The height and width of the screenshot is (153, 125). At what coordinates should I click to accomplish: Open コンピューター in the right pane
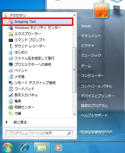(x=93, y=75)
